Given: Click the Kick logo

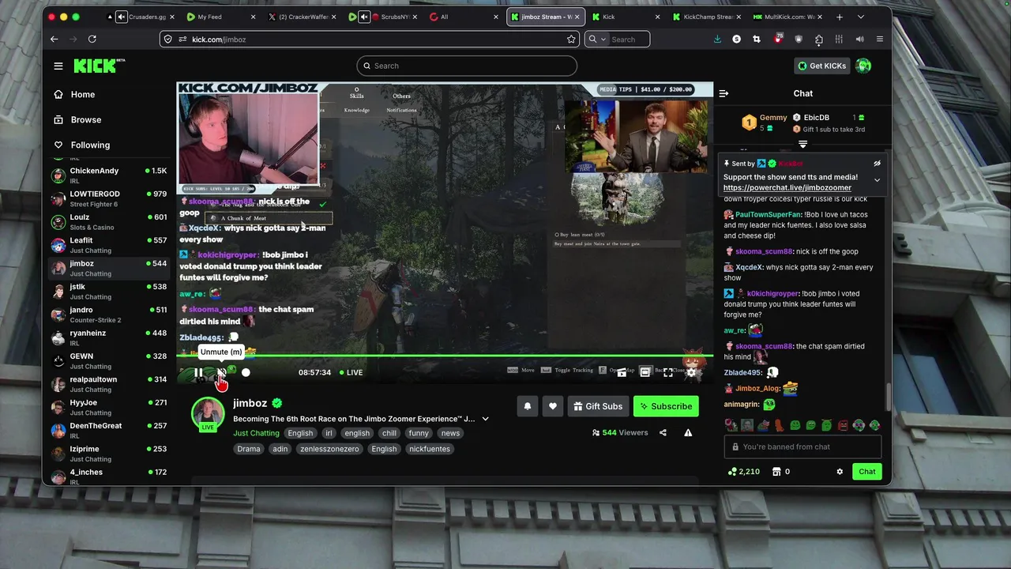Looking at the screenshot, I should [100, 66].
